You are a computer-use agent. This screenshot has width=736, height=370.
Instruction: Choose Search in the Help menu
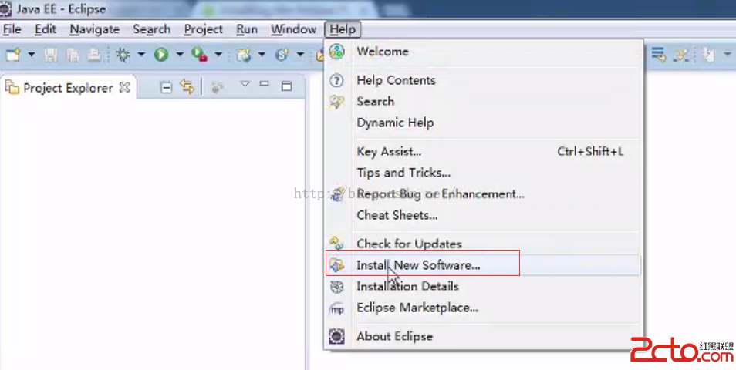coord(482,101)
